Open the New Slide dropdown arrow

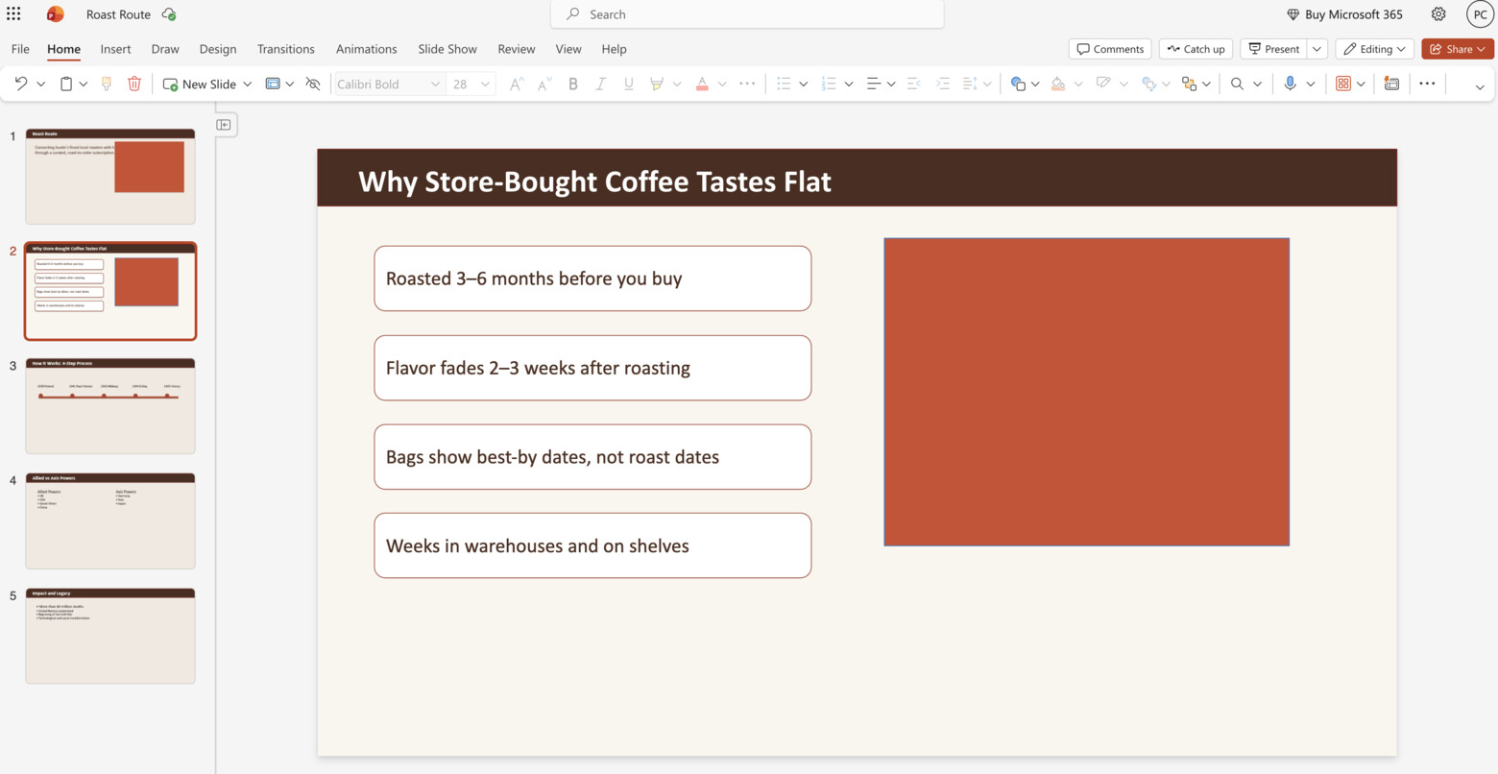248,84
